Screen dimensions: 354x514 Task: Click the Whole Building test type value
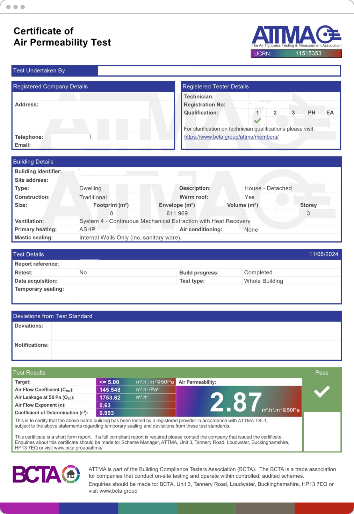point(264,281)
